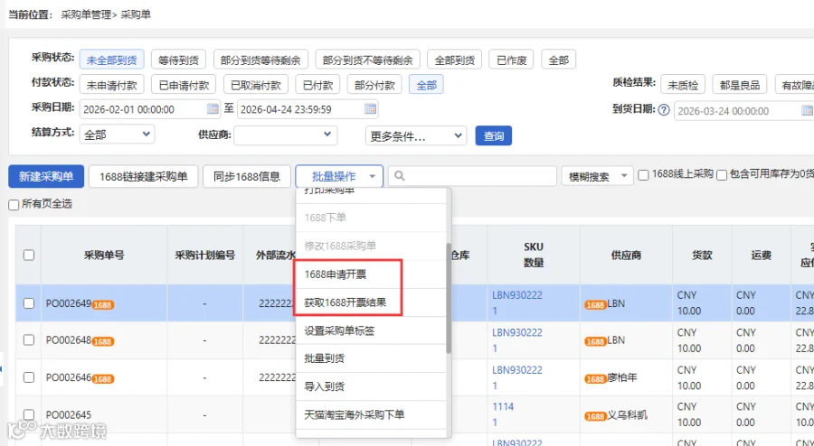Screen dimensions: 814x446
Task: Click the 供应商 column header
Action: point(626,255)
